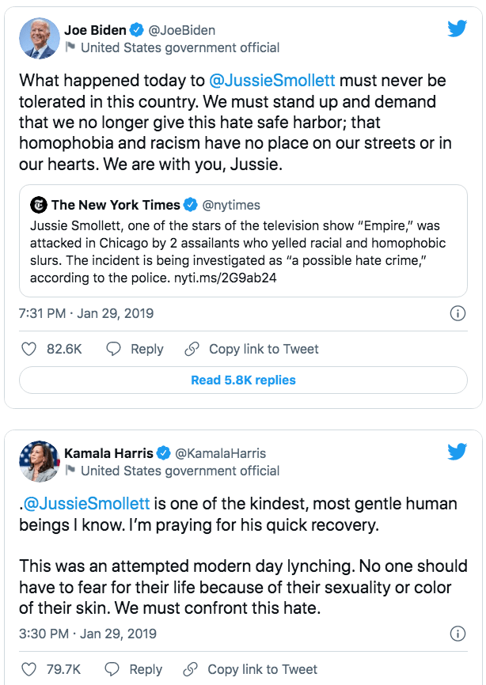Viewport: 486px width, 685px height.
Task: Open Read 5.8K replies
Action: click(243, 380)
